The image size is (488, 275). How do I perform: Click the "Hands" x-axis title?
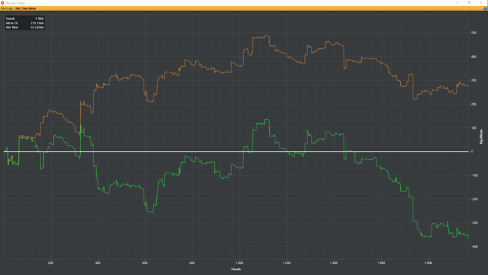coord(236,269)
